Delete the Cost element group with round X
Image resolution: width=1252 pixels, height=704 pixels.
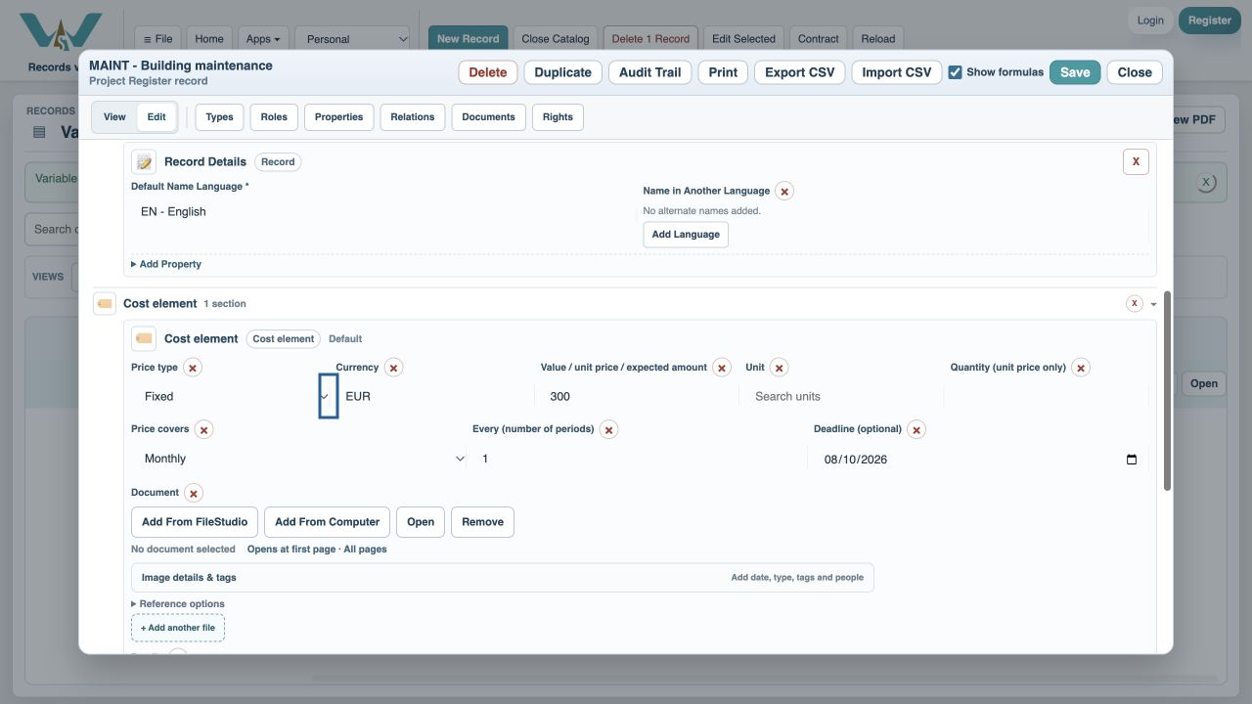[x=1135, y=303]
